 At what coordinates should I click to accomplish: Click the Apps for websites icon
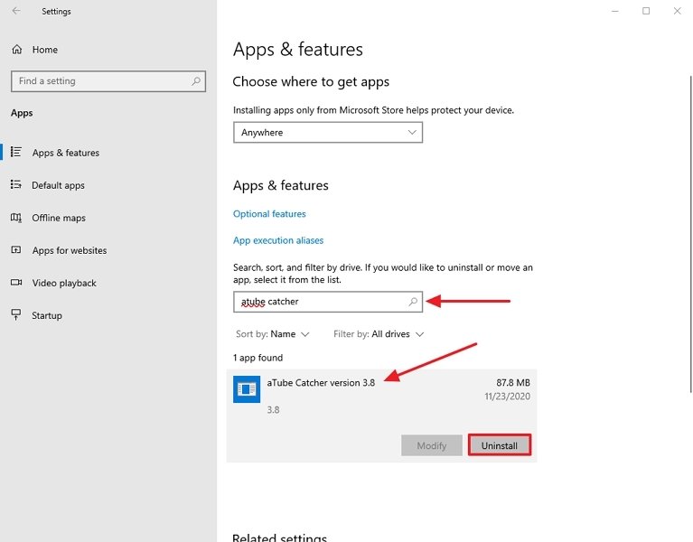(x=16, y=250)
